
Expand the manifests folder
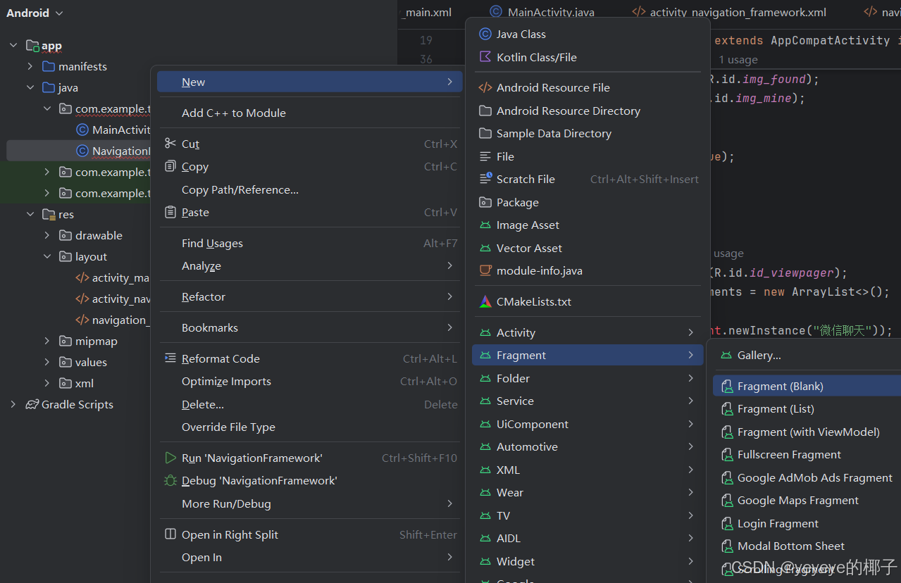[30, 66]
